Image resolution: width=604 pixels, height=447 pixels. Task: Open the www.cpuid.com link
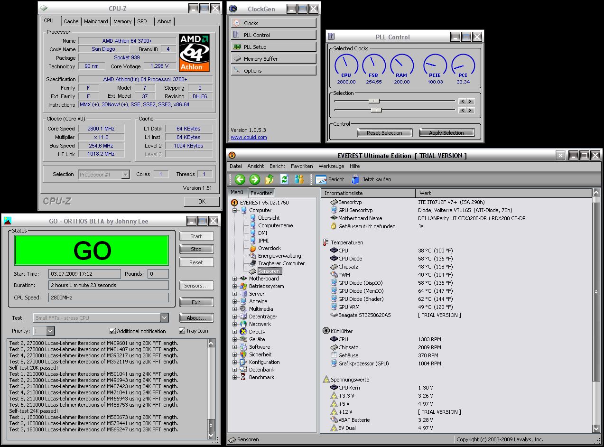pos(249,137)
